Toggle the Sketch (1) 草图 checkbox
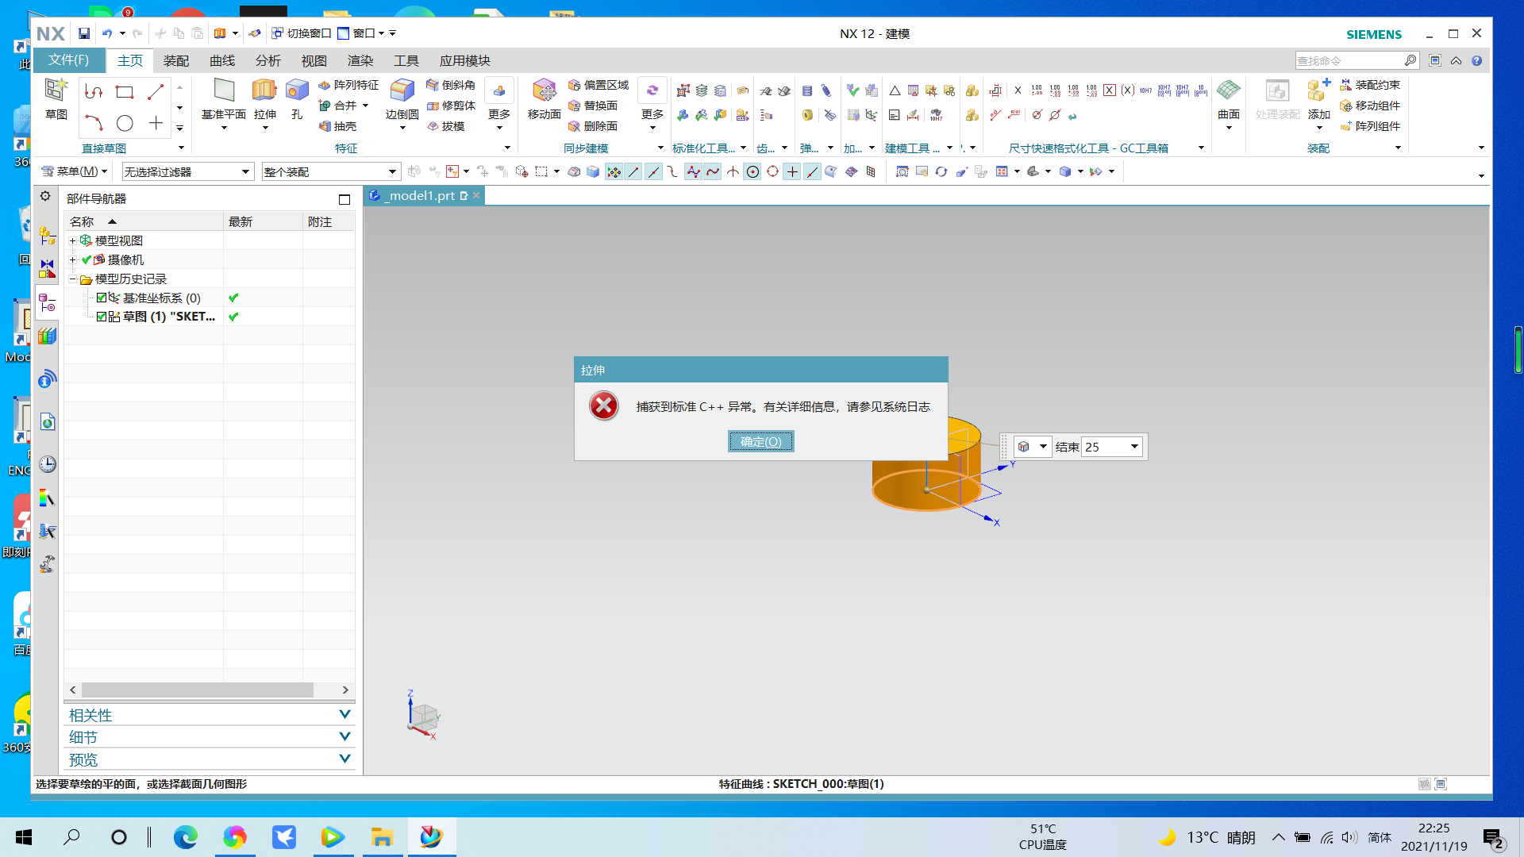 102,317
